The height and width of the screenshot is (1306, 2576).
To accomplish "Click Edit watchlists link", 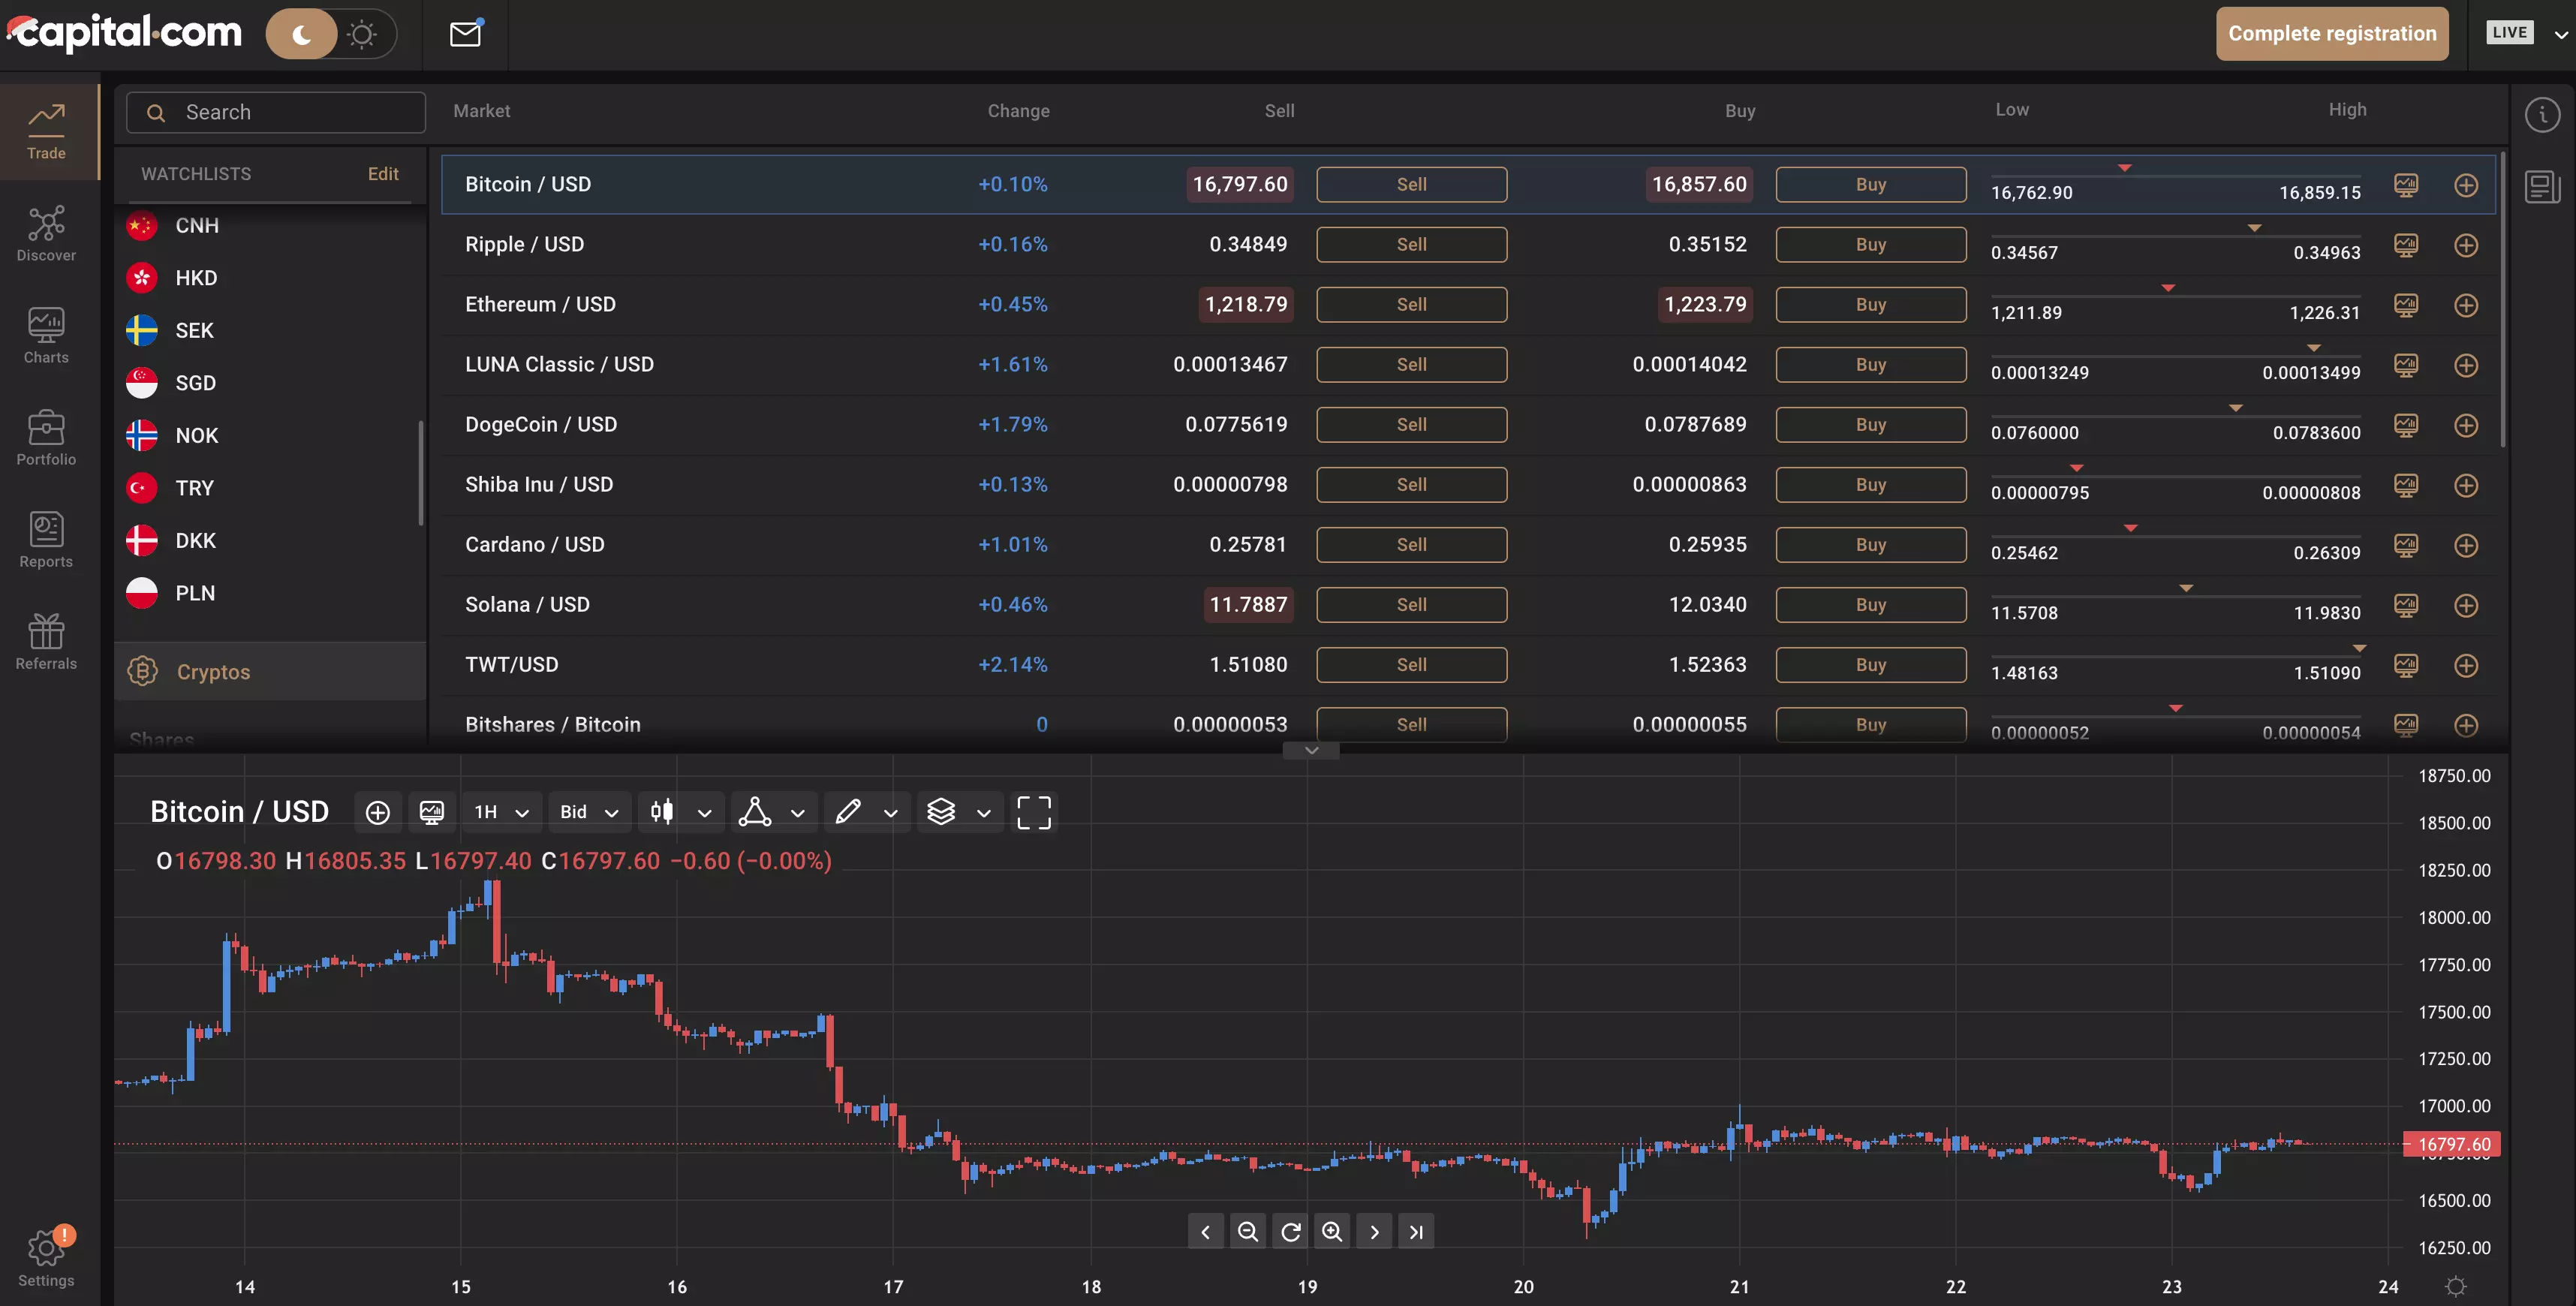I will coord(383,174).
